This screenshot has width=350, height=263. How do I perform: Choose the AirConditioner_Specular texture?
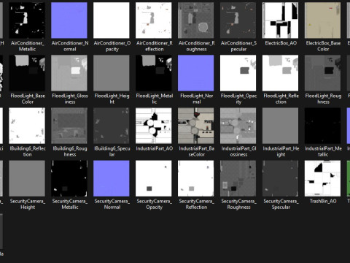(238, 20)
